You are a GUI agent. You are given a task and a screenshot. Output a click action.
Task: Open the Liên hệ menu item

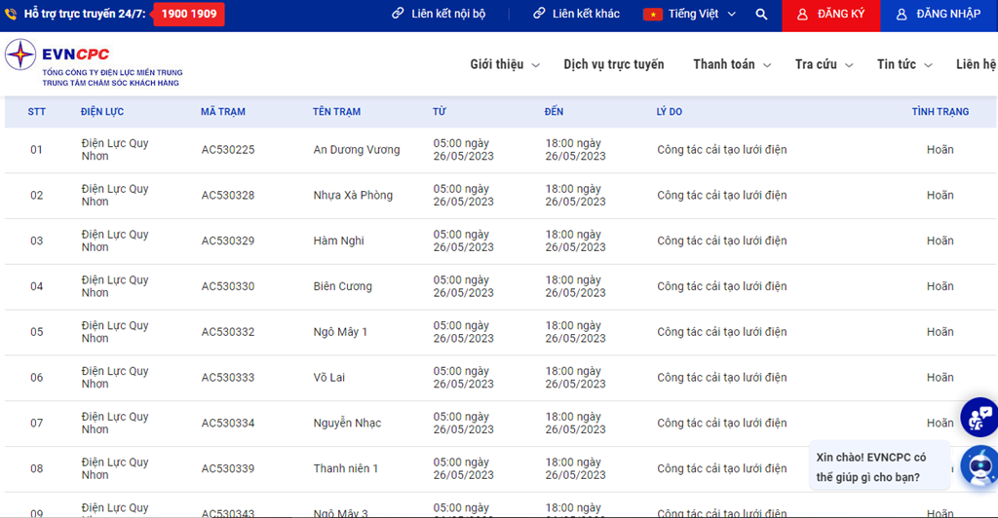(x=976, y=64)
